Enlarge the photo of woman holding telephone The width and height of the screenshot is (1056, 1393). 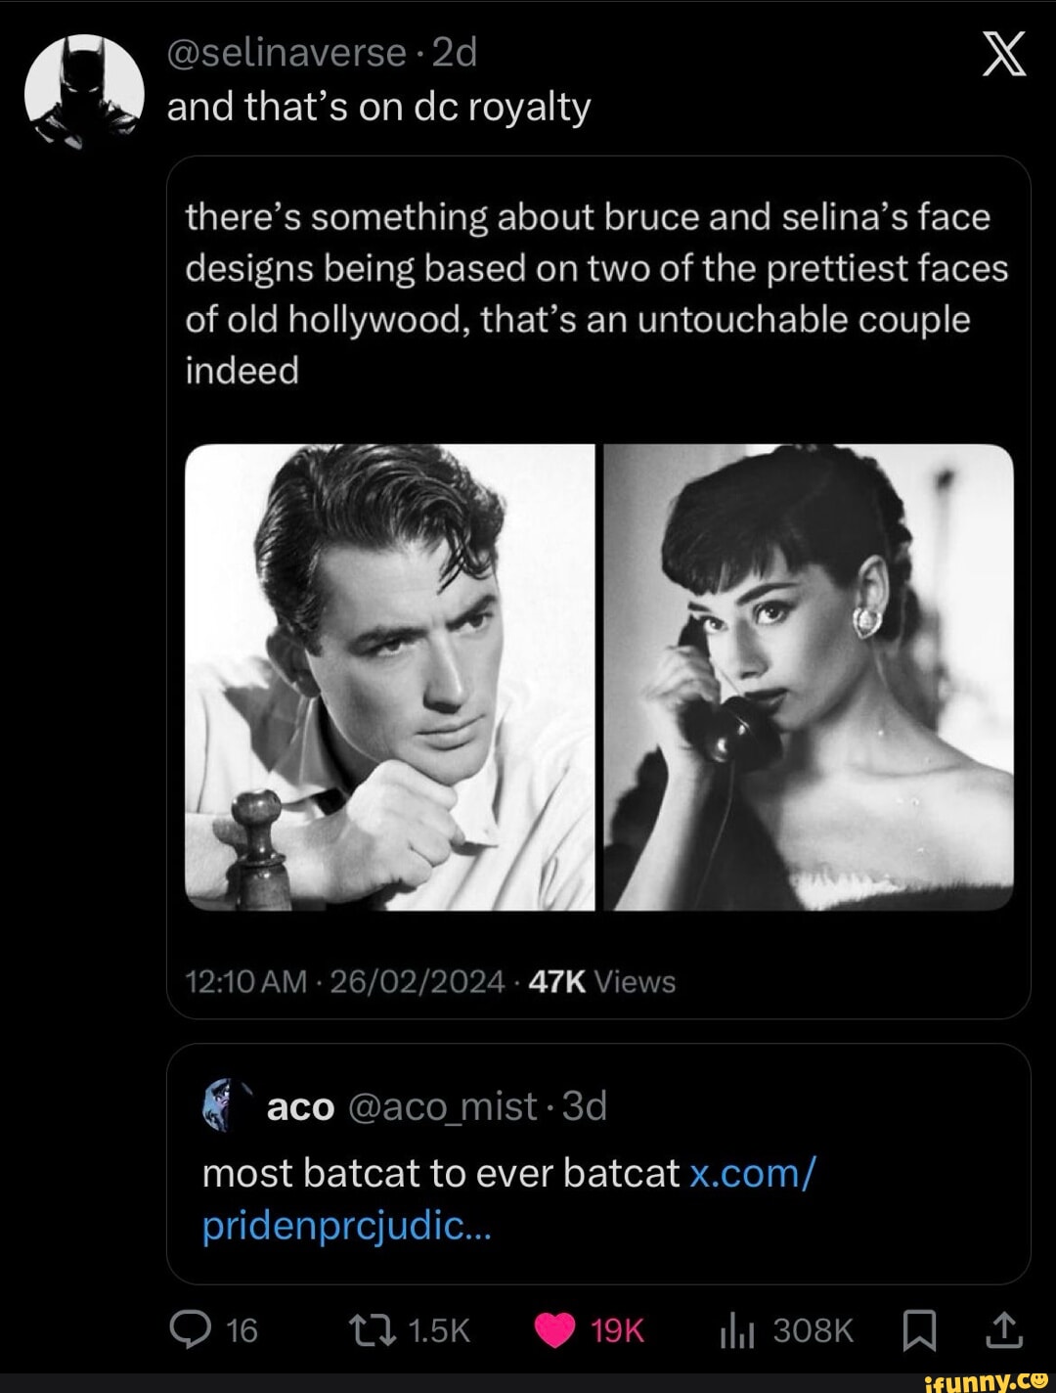pyautogui.click(x=809, y=677)
